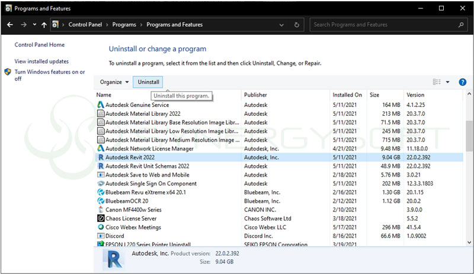Click 8/16/2021 install date for Discord
Image resolution: width=474 pixels, height=274 pixels.
point(345,236)
